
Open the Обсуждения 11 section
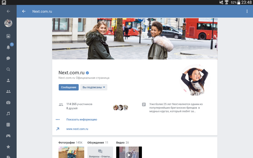click(98, 143)
